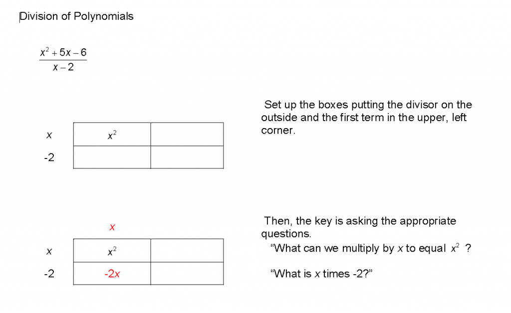Select the red -2x cell in second grid
Screen dimensions: 511x313
[112, 274]
